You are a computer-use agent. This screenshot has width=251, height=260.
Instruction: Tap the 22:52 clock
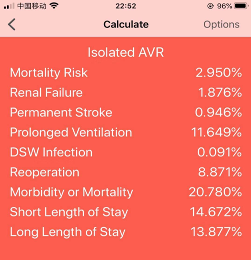pos(126,6)
